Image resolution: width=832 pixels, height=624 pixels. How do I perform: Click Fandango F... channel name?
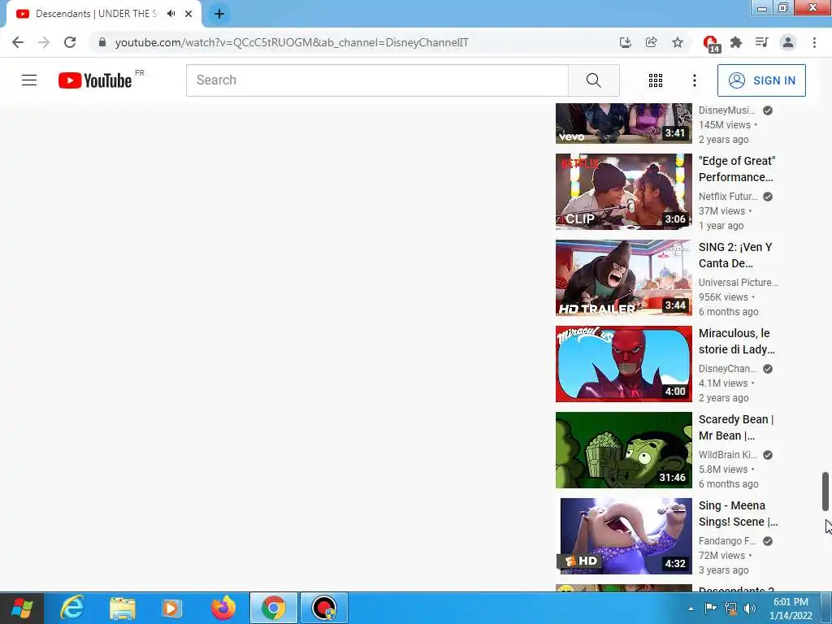click(727, 540)
